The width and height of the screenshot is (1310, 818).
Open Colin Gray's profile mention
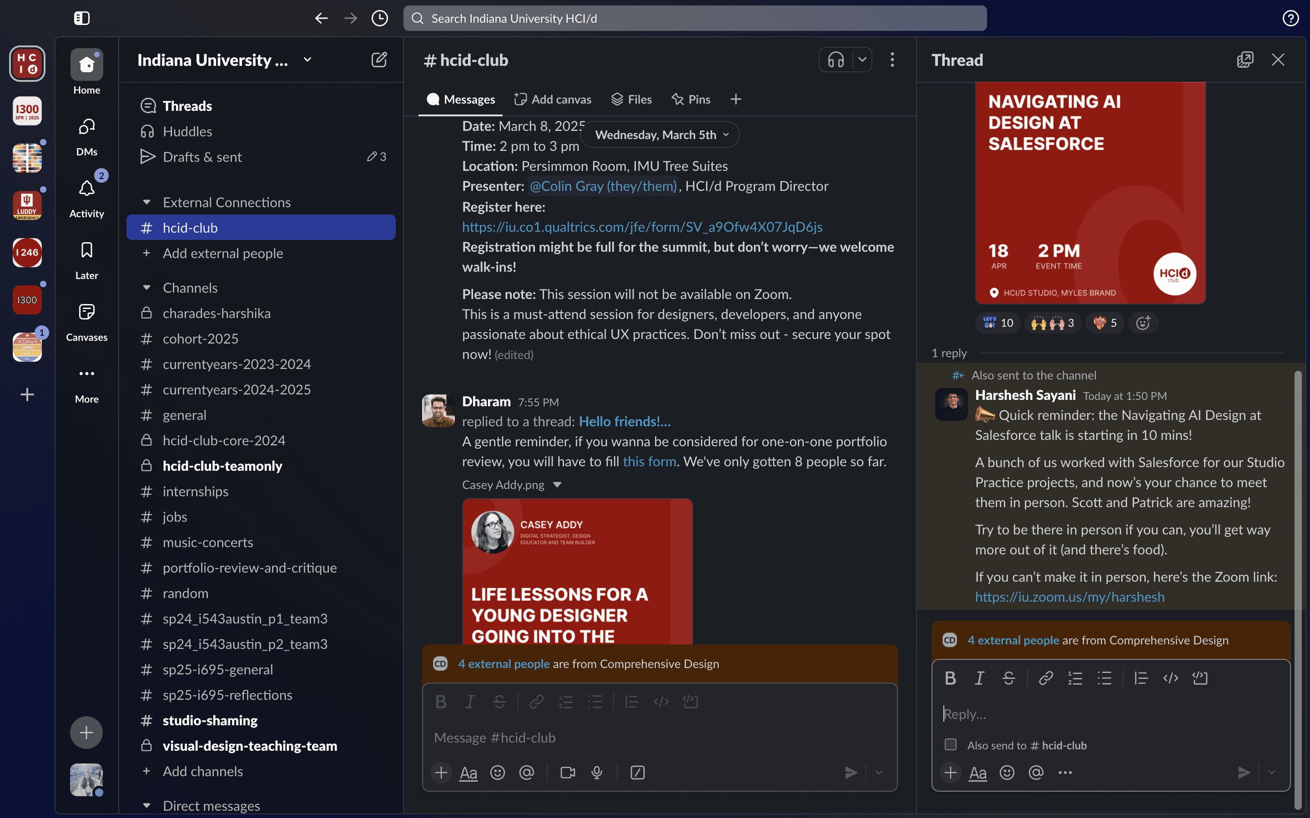pos(603,186)
